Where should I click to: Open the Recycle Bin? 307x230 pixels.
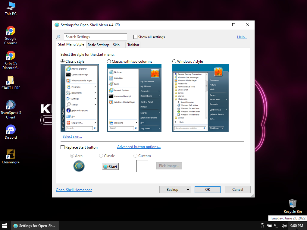(293, 206)
